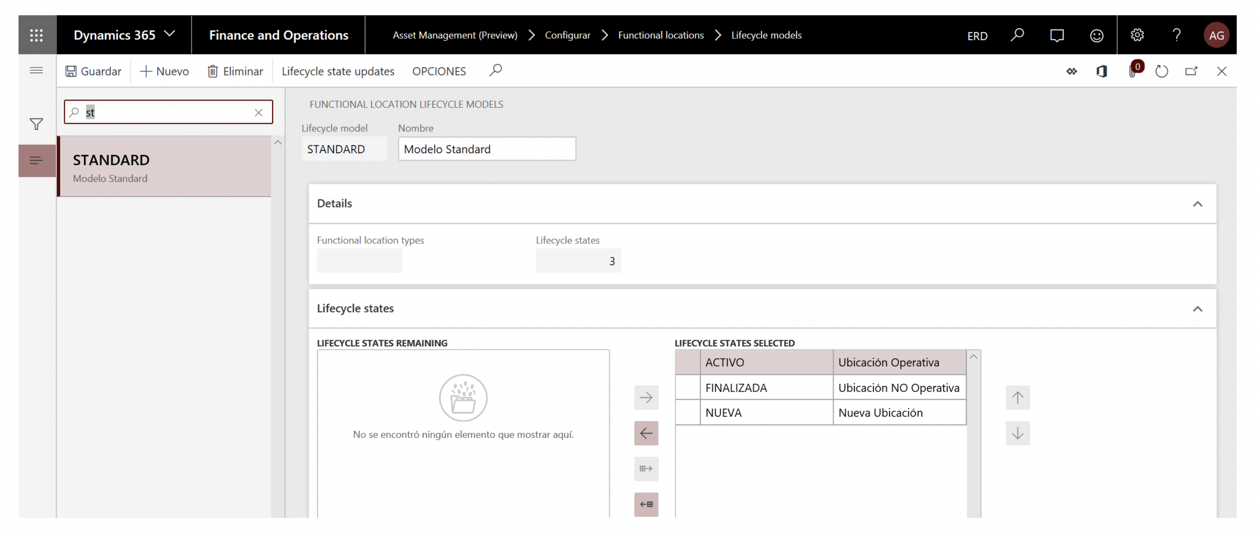Click the ERD company selector
1258x536 pixels.
[x=977, y=36]
